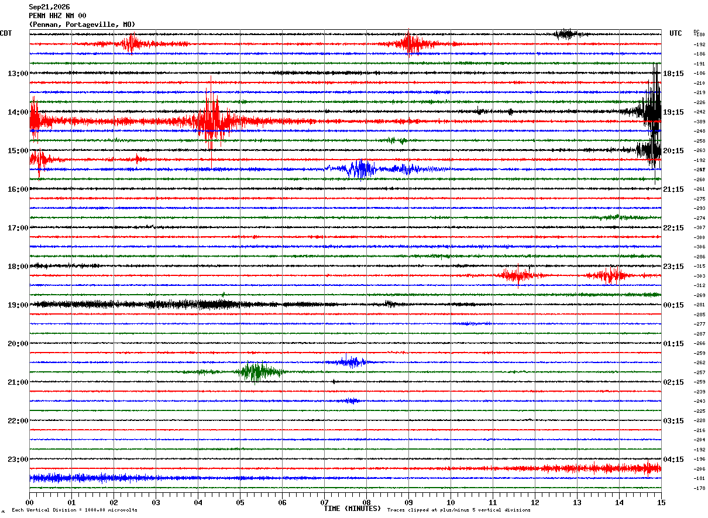Click the 13:00 CDT time label
The image size is (708, 518).
(x=18, y=74)
